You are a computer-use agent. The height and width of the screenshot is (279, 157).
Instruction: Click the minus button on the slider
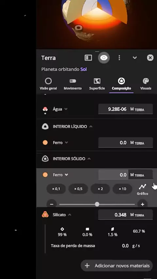point(52,204)
